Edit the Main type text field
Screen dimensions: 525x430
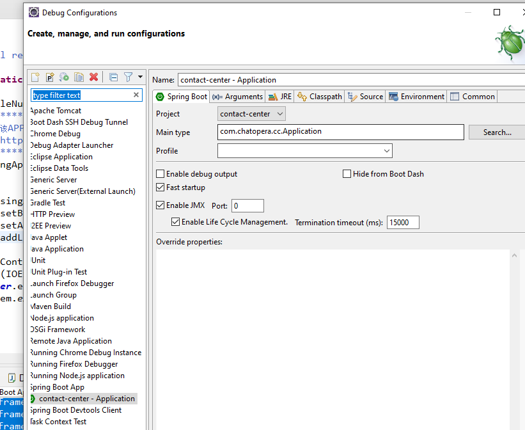click(340, 132)
